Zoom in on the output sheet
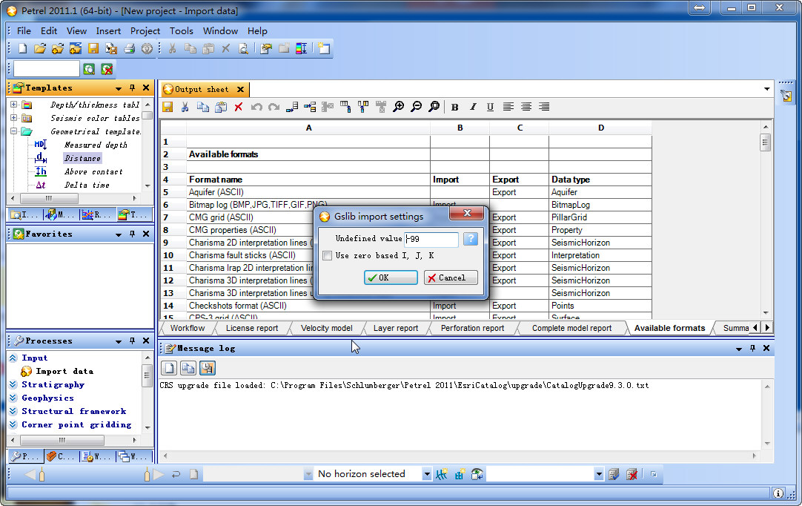The width and height of the screenshot is (802, 506). click(399, 107)
